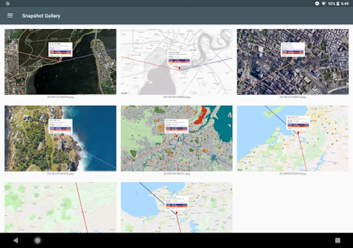Screen dimensions: 353x248
Task: Open recent apps square button
Action: (338, 241)
